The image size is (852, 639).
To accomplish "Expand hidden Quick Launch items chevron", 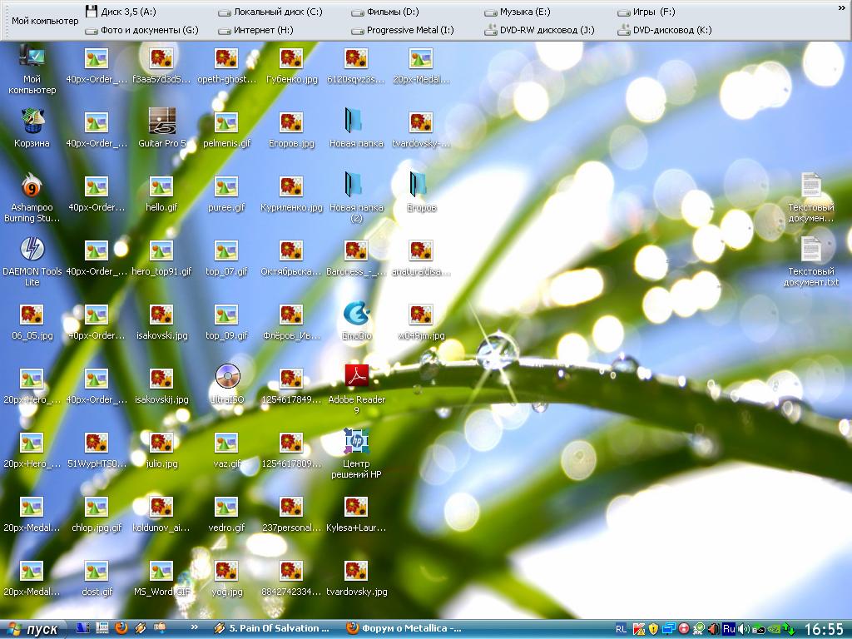I will [x=195, y=627].
